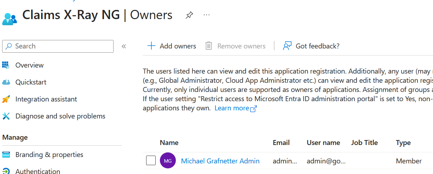Viewport: 433px width, 174px height.
Task: Open Diagnose and solve problems
Action: click(x=60, y=116)
